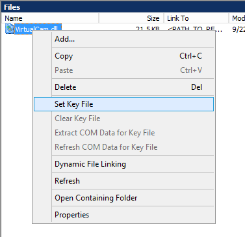Choose Add... from the context menu
This screenshot has height=237, width=245.
point(123,39)
